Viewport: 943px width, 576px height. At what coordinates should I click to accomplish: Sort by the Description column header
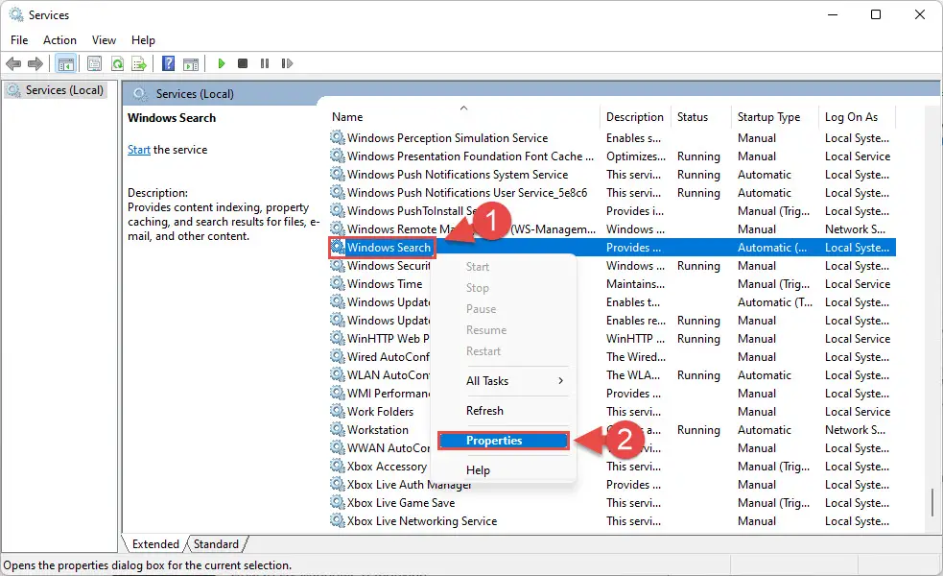coord(634,117)
